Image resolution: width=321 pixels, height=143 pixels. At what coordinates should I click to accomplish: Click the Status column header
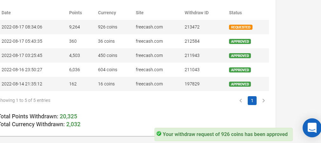235,13
